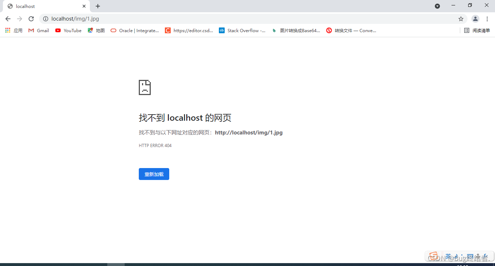Click the 重新加载 reload button
This screenshot has height=266, width=495.
(x=154, y=174)
